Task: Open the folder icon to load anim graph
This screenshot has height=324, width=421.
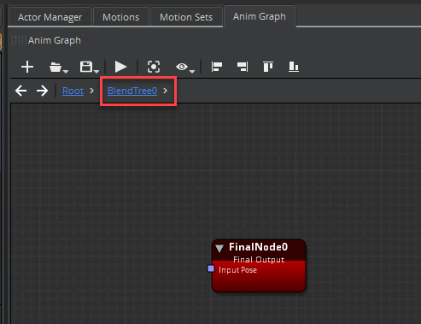Action: pyautogui.click(x=56, y=68)
